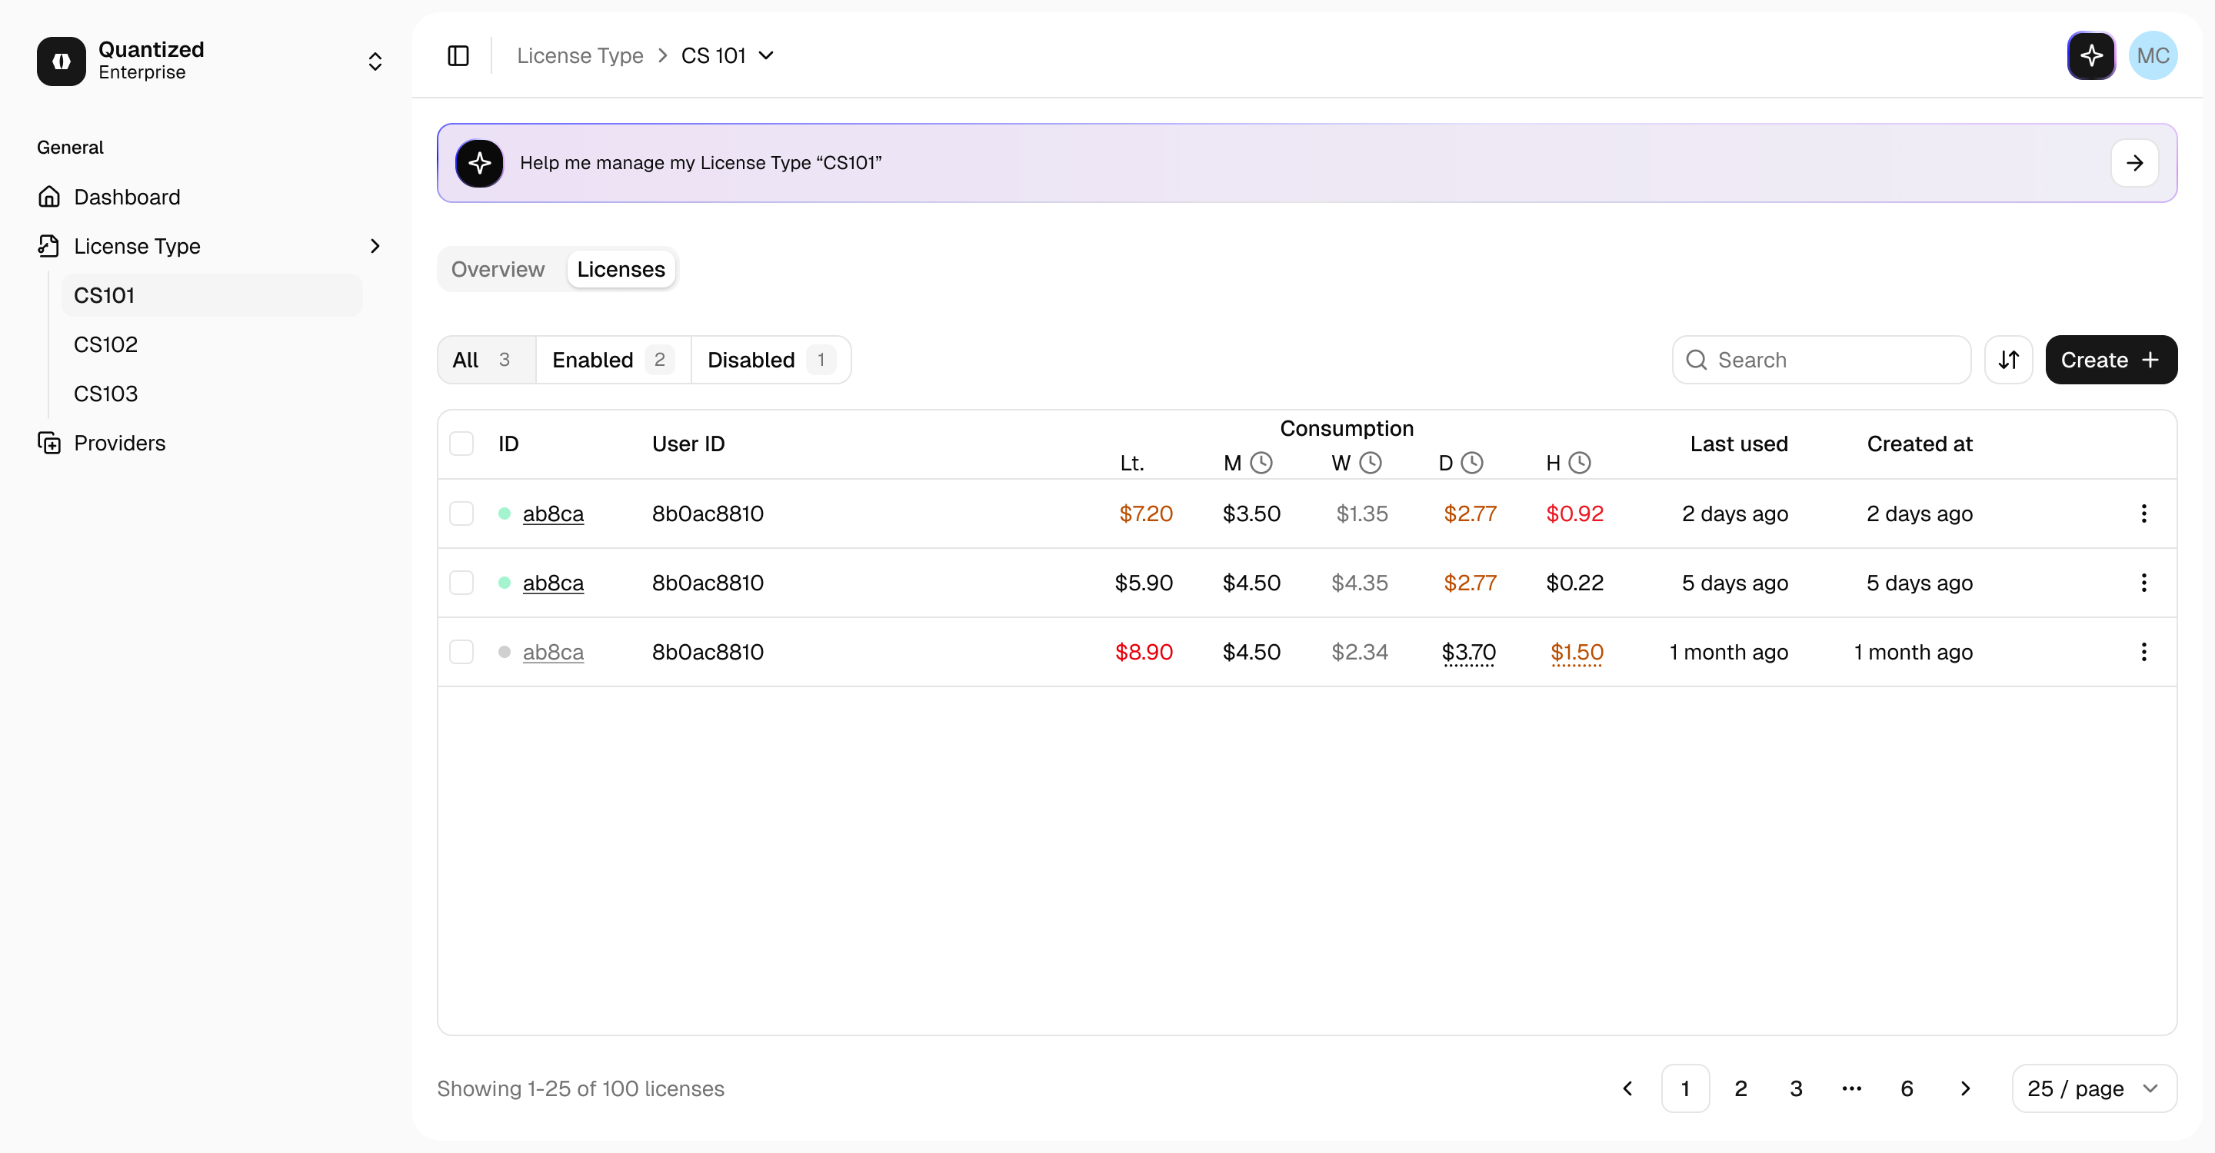2215x1153 pixels.
Task: Click the weekly consumption clock icon
Action: 1371,463
